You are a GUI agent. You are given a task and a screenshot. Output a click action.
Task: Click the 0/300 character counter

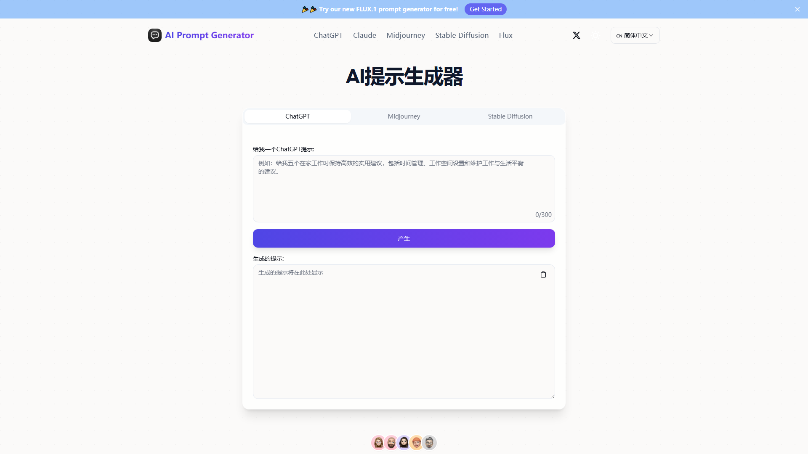tap(543, 215)
